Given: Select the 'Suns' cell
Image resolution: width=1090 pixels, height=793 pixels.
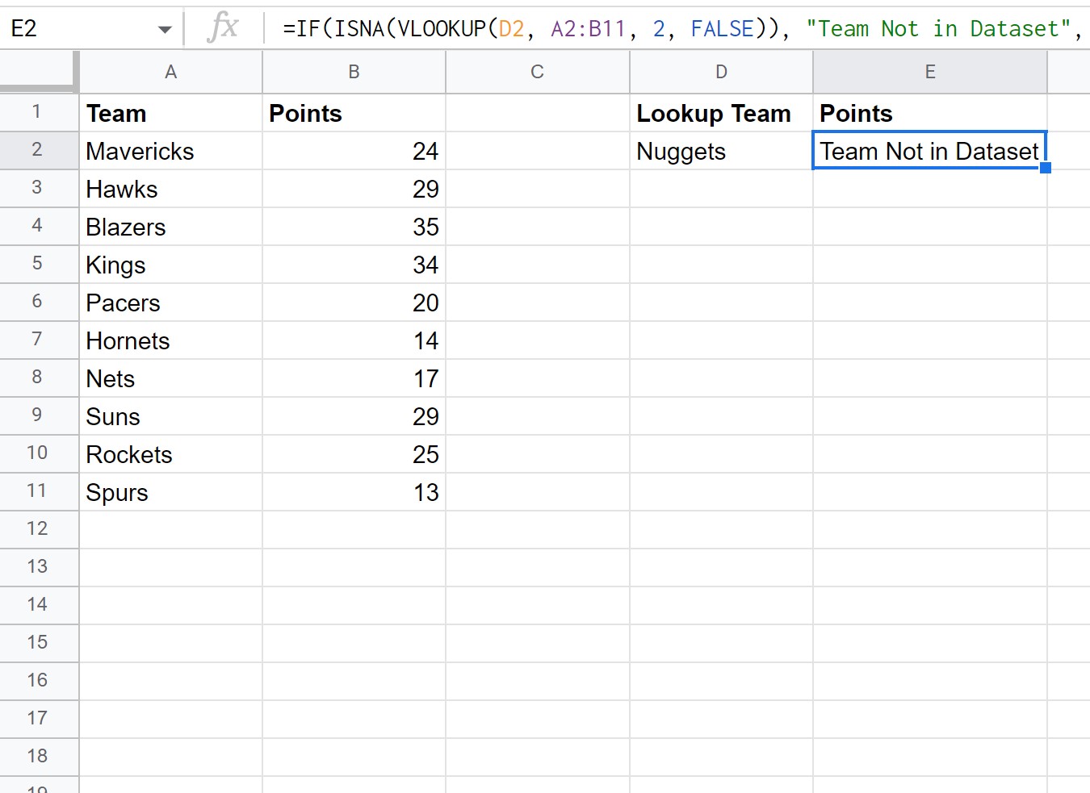Looking at the screenshot, I should (x=171, y=416).
